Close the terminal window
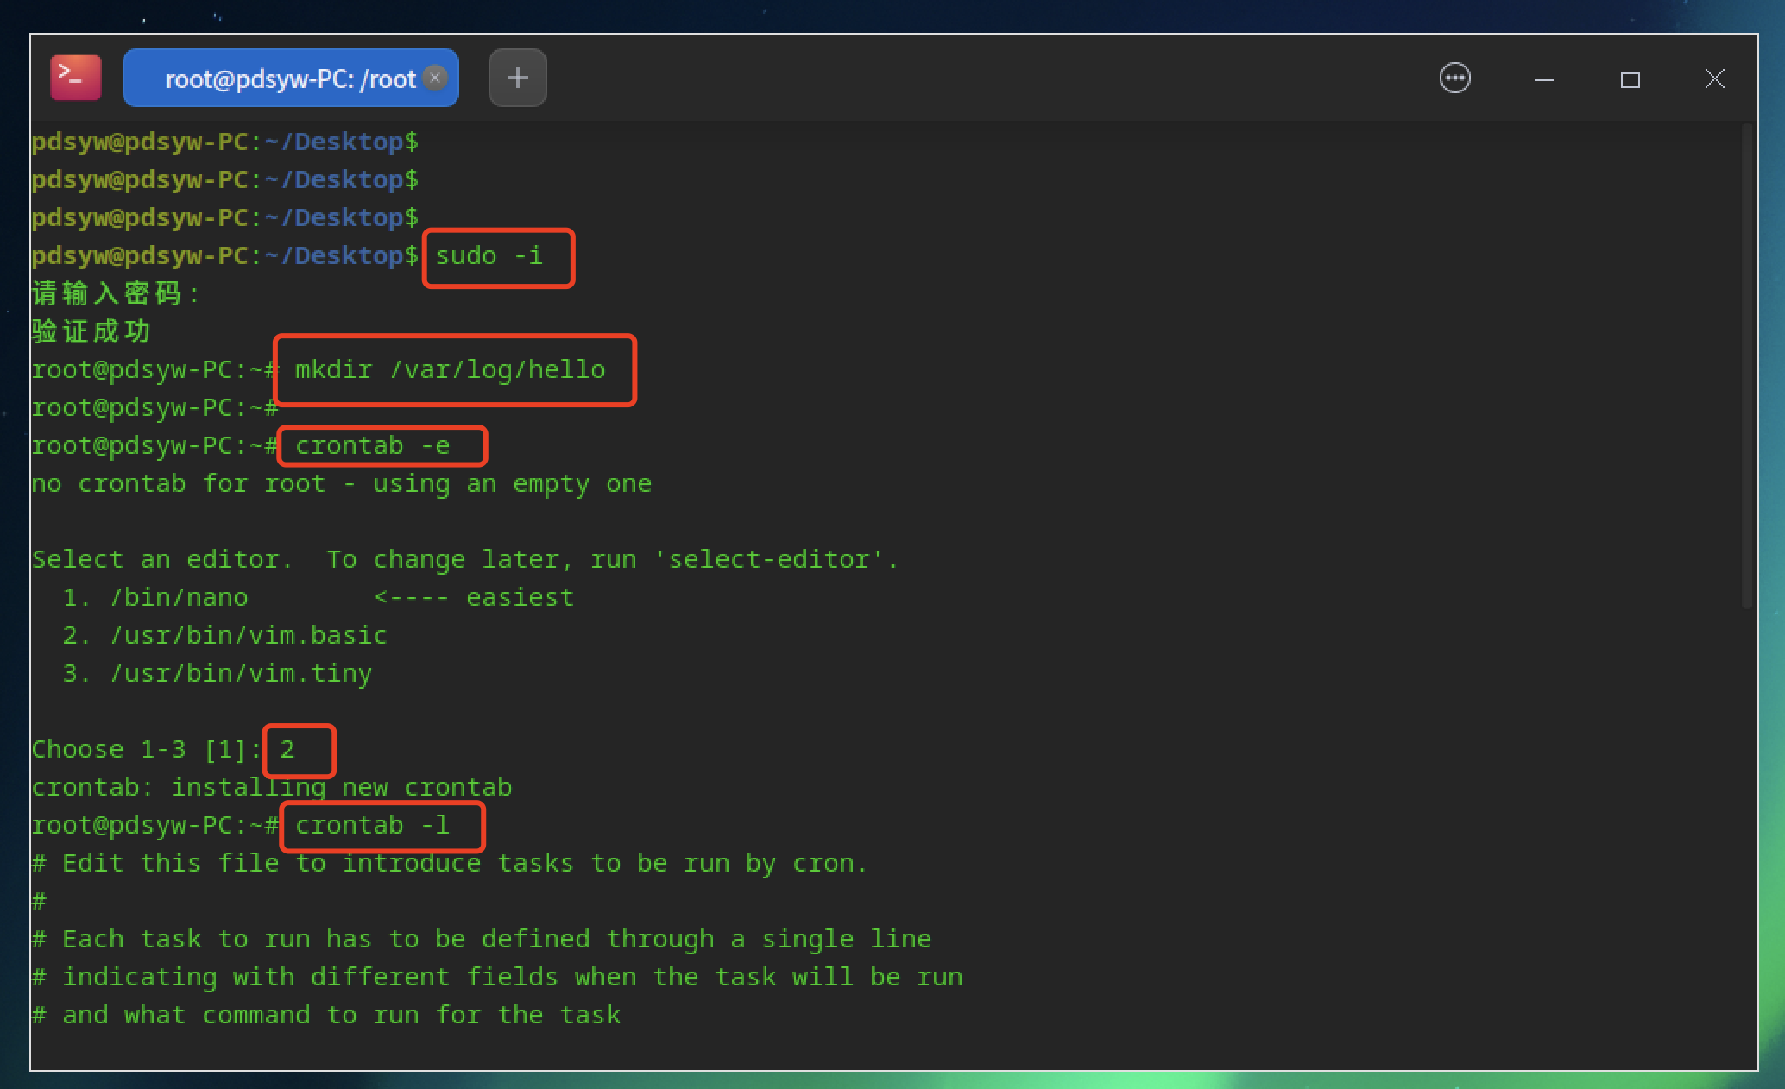The width and height of the screenshot is (1785, 1089). (x=1715, y=79)
